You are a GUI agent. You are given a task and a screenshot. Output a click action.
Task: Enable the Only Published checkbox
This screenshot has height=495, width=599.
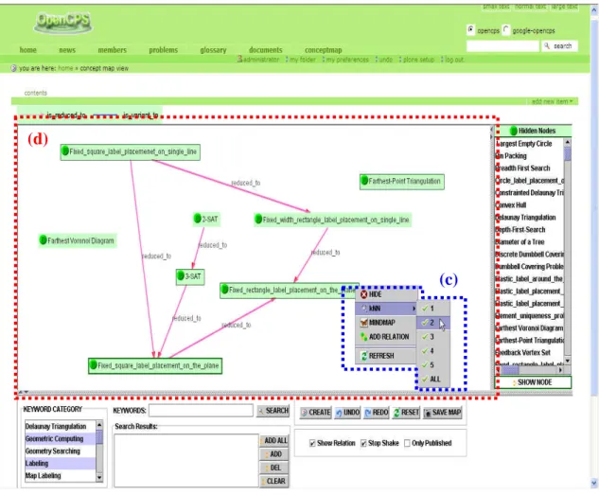pos(407,443)
